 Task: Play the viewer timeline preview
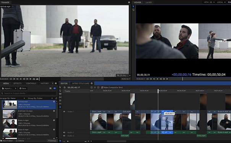[167, 79]
